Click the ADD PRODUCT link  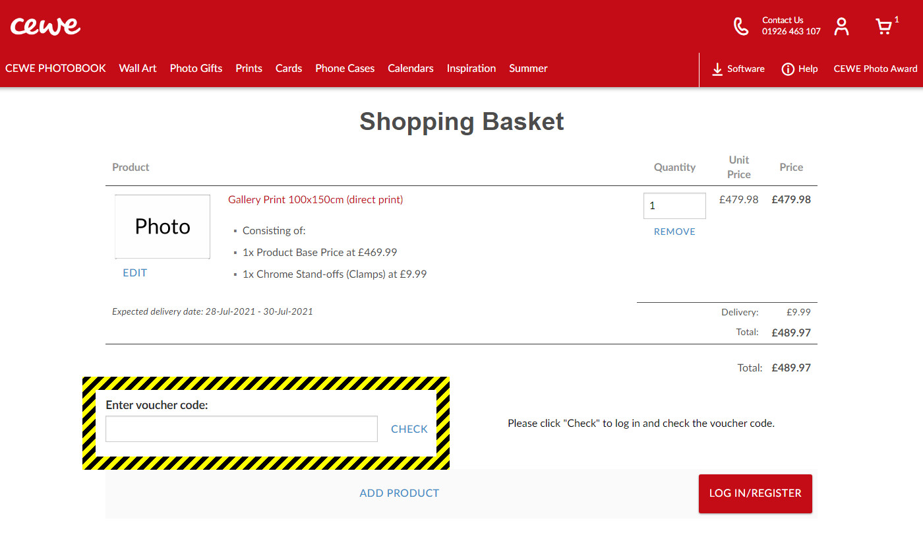400,493
